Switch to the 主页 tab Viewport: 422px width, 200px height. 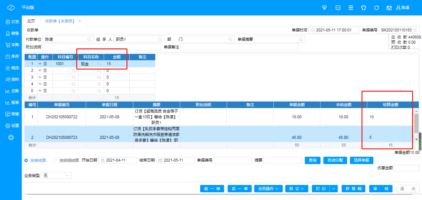point(31,21)
